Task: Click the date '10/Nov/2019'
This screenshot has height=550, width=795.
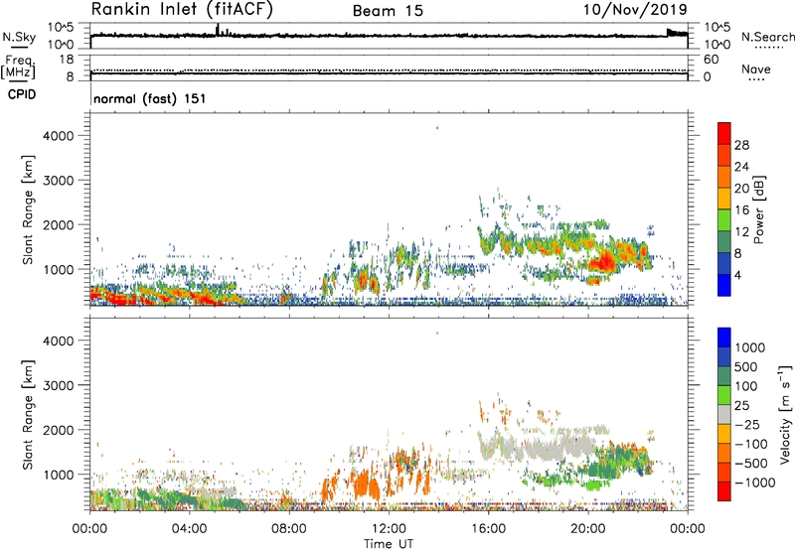Action: (x=635, y=9)
